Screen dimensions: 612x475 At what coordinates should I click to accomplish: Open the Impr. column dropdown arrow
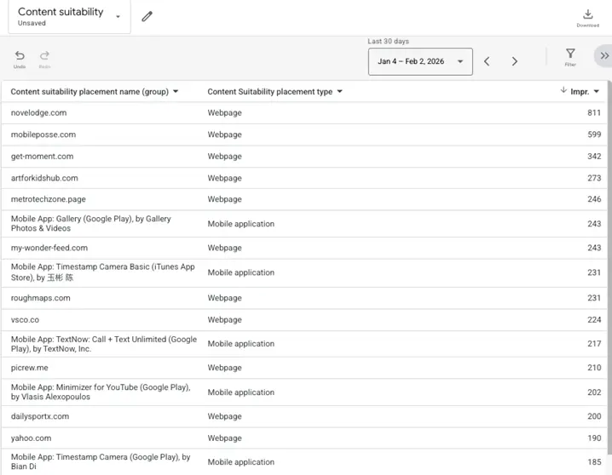pos(597,92)
